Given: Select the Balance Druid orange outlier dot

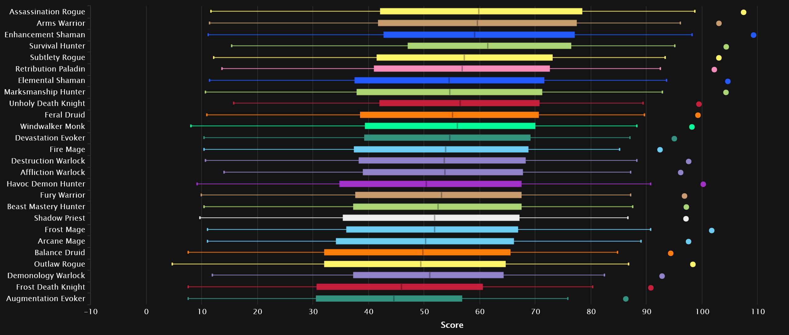Looking at the screenshot, I should pos(671,253).
